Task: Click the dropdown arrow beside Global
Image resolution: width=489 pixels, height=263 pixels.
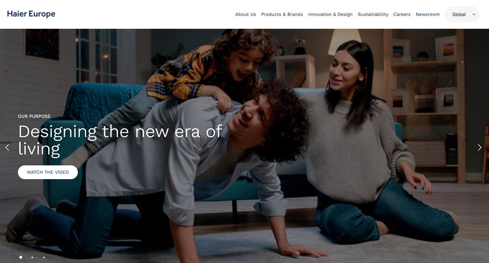Action: (x=474, y=14)
